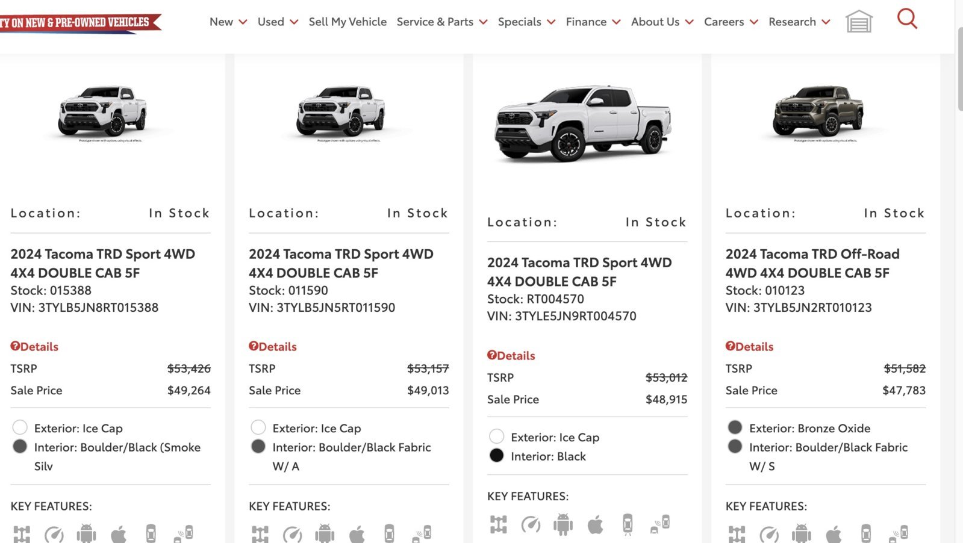
Task: Open the garage saved vehicles icon
Action: (x=859, y=22)
